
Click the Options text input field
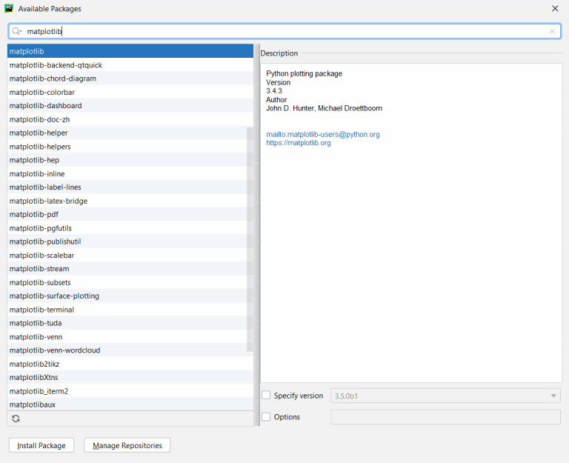[x=445, y=417]
